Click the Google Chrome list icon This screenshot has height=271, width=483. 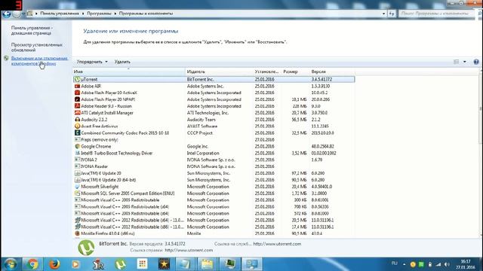[x=77, y=146]
